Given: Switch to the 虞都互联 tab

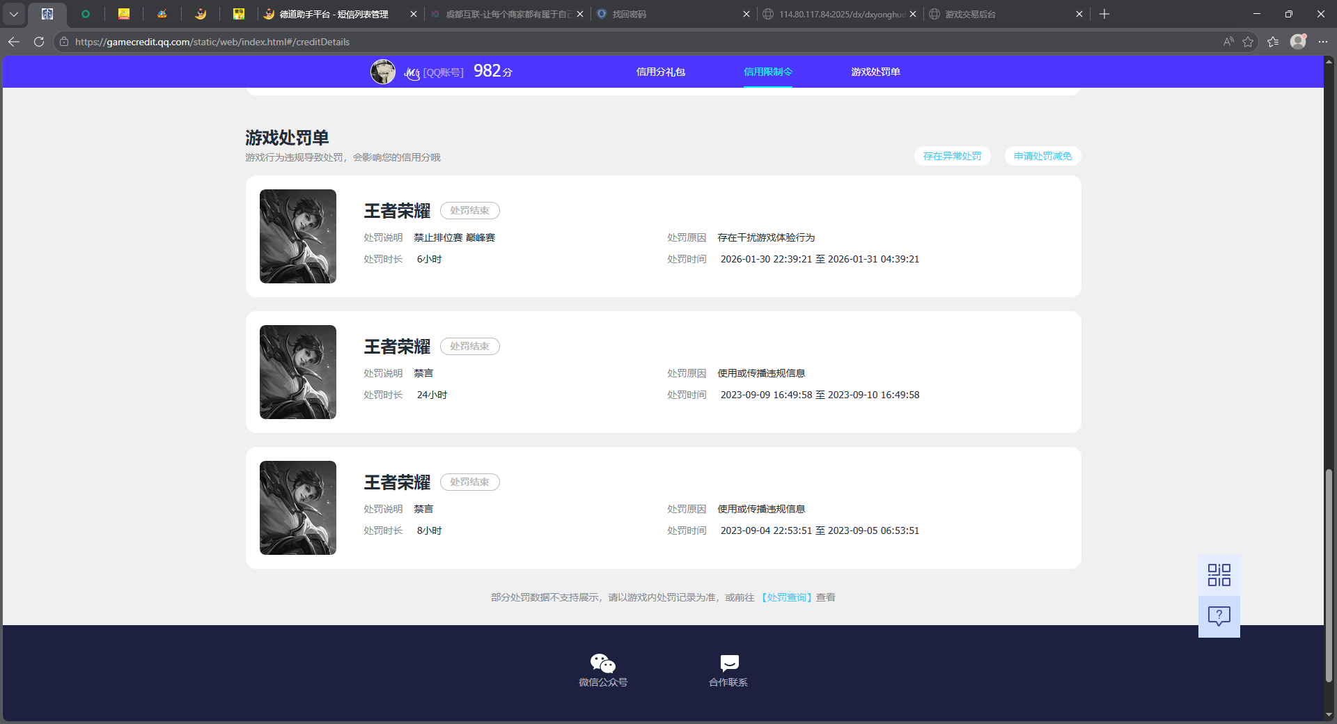Looking at the screenshot, I should (508, 14).
